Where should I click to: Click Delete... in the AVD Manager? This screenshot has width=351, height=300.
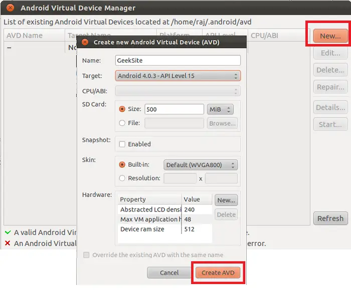(330, 70)
